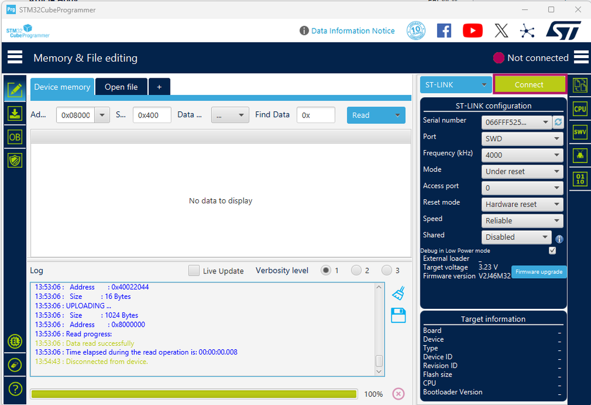Screen dimensions: 591x405
Task: Expand the Read button dropdown arrow
Action: (x=397, y=115)
